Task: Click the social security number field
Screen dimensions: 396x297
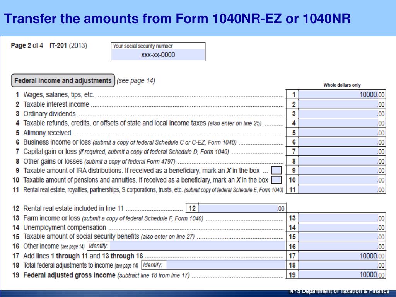Action: pyautogui.click(x=158, y=55)
